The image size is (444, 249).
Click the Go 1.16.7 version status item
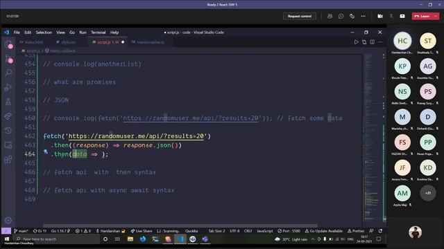60,231
